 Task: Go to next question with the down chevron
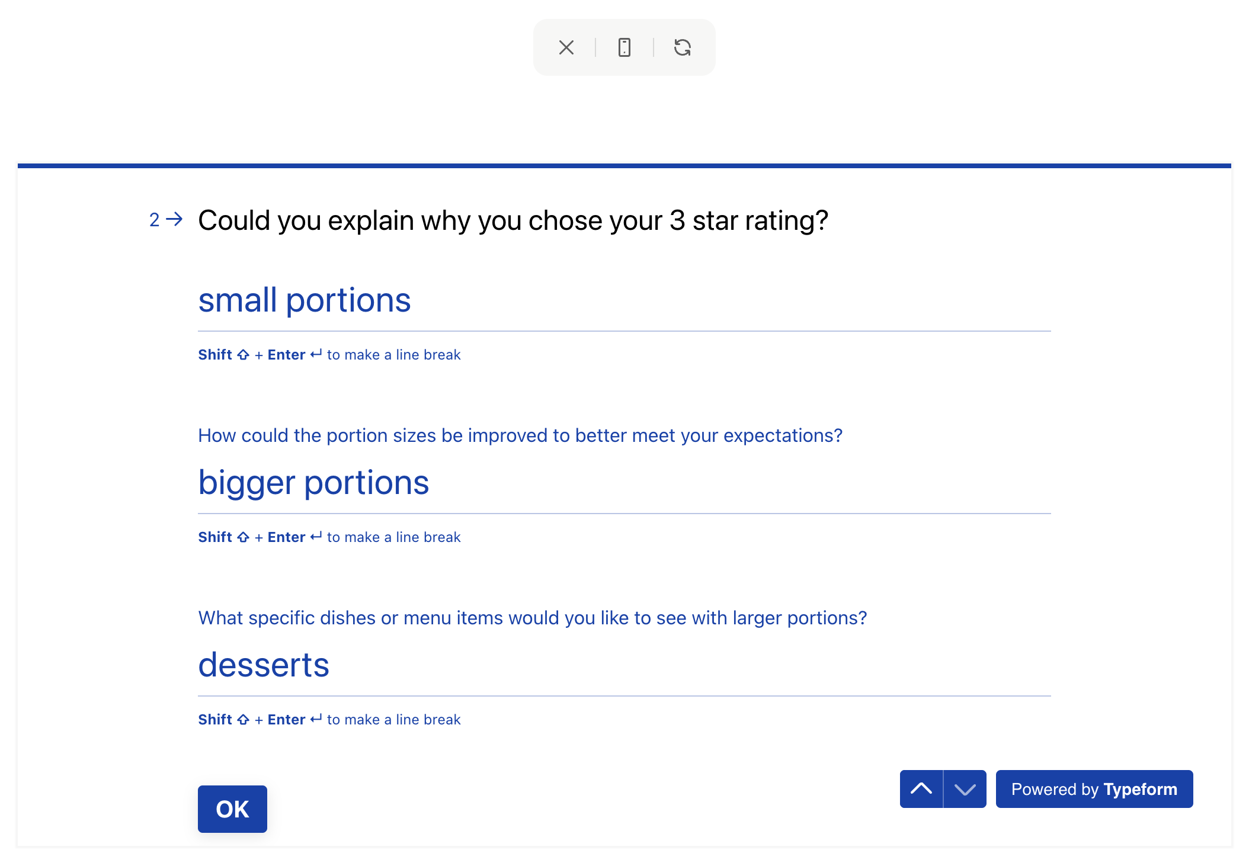pyautogui.click(x=965, y=789)
